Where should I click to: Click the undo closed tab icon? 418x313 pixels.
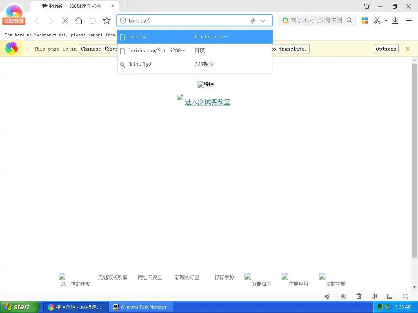pyautogui.click(x=93, y=20)
